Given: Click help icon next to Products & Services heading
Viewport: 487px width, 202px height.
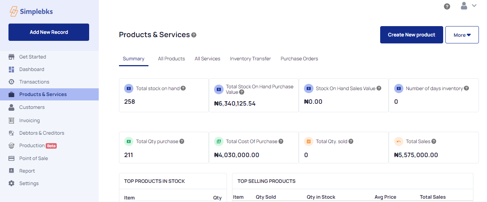Looking at the screenshot, I should coord(194,35).
